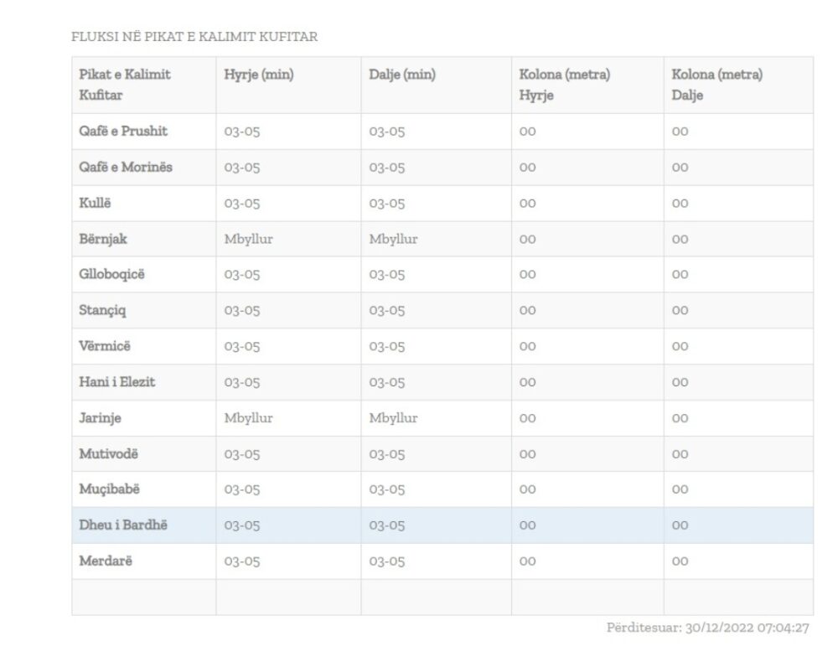Click Kolona (metra) Dalje header
The image size is (838, 667).
pyautogui.click(x=716, y=85)
